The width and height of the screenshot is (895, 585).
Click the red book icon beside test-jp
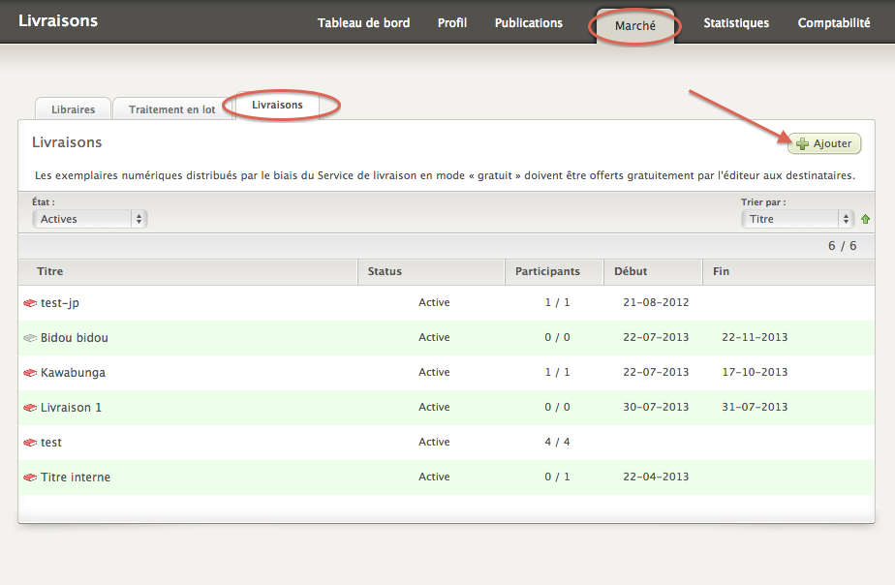(x=29, y=303)
